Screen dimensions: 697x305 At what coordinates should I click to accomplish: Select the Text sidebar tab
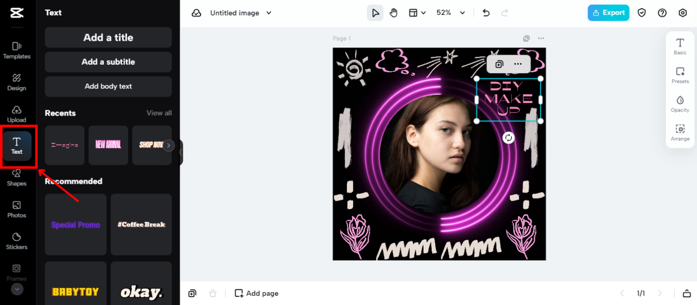[17, 146]
